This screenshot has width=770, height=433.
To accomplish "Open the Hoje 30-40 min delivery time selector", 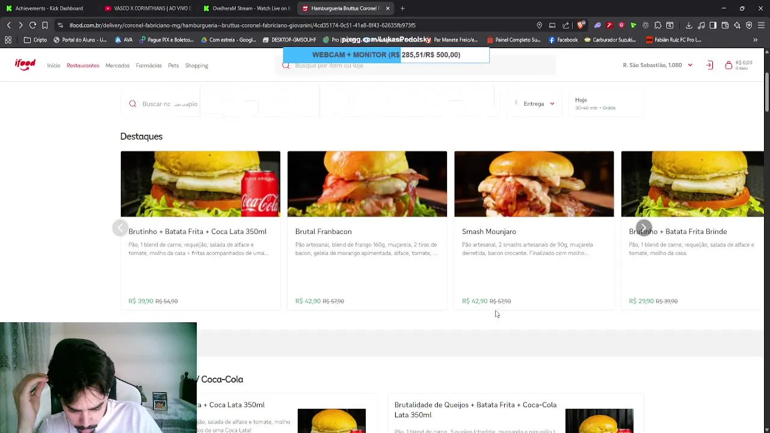I will (605, 103).
